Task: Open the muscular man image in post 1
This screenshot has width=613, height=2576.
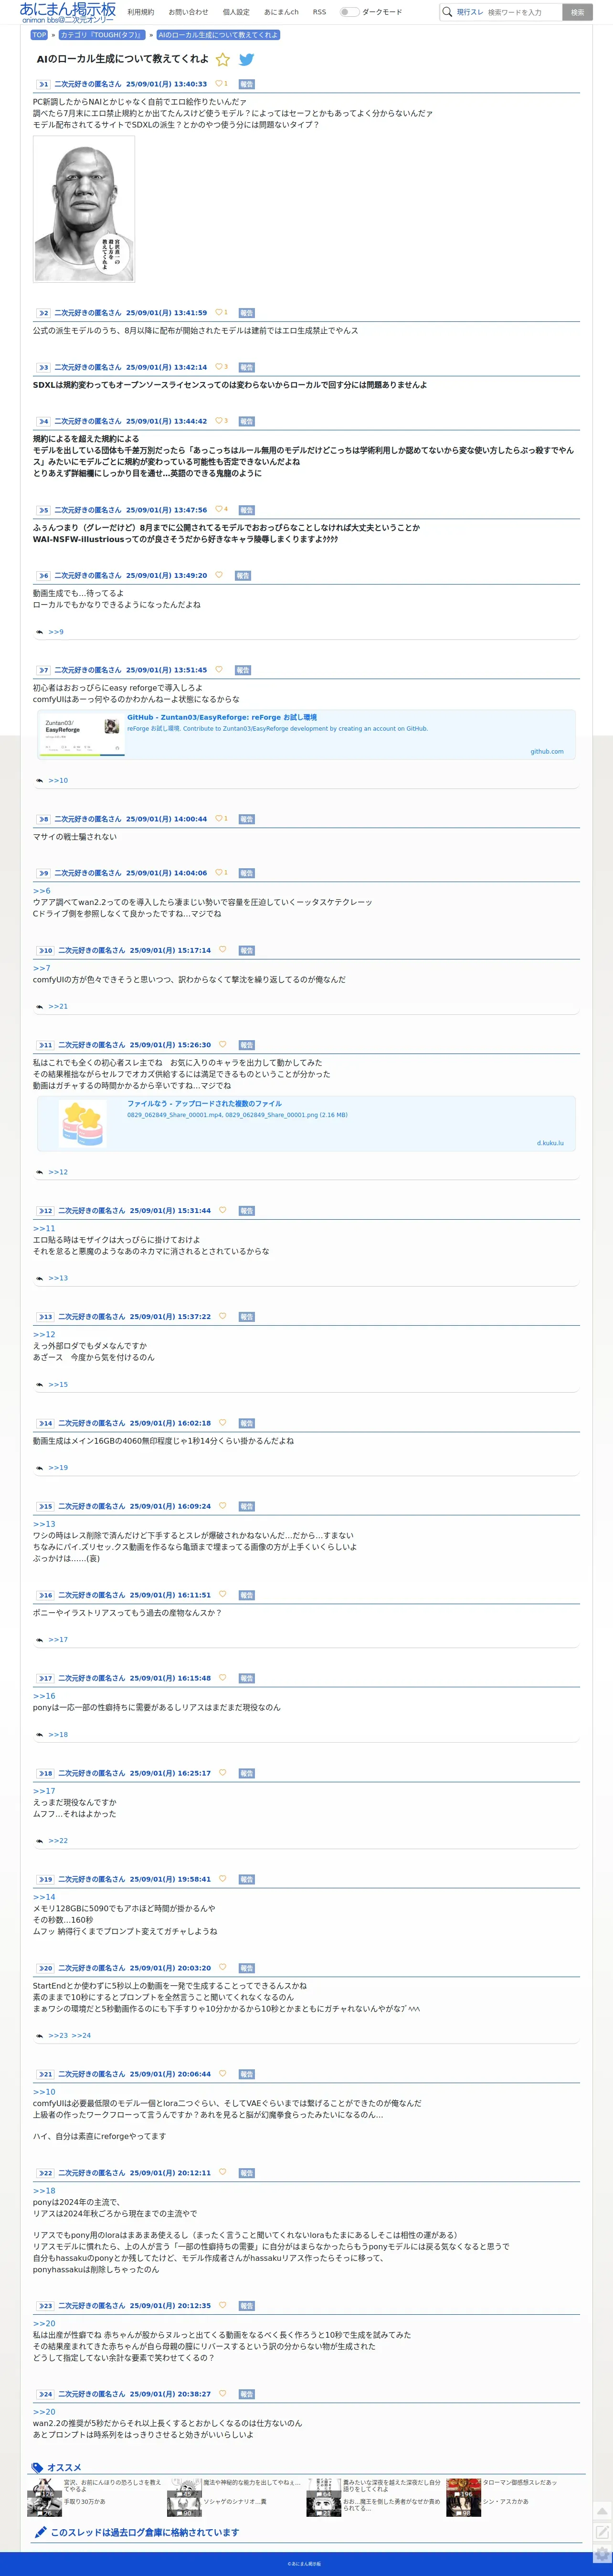Action: 84,209
